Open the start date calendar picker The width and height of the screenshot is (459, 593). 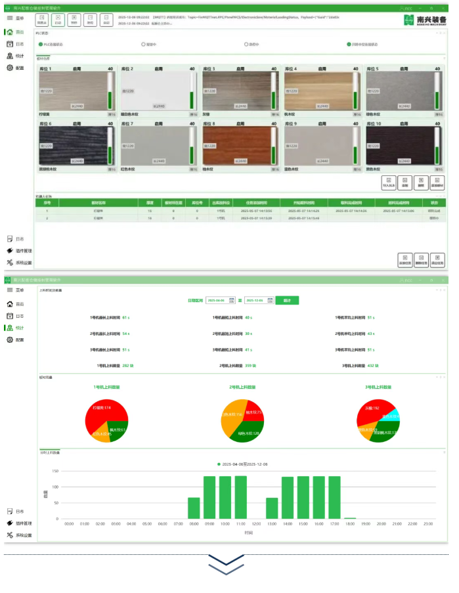coord(232,300)
